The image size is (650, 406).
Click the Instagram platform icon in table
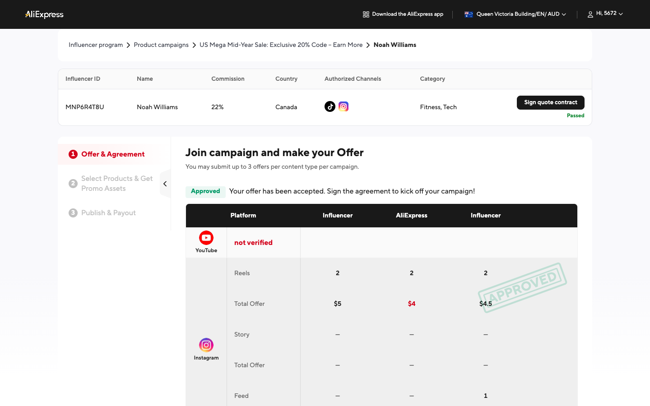point(206,345)
